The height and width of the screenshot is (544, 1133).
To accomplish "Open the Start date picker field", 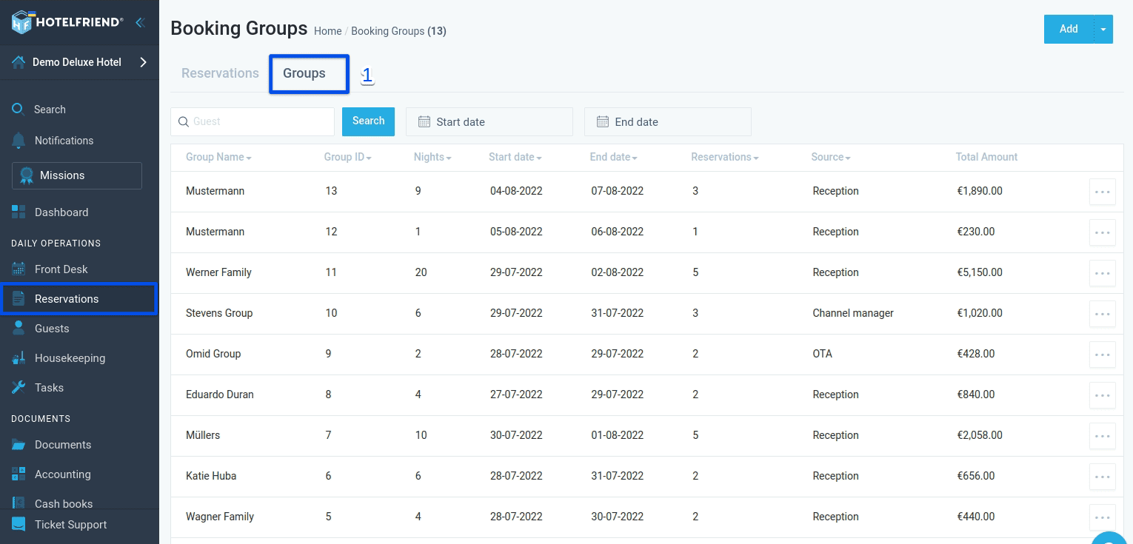I will [x=489, y=121].
